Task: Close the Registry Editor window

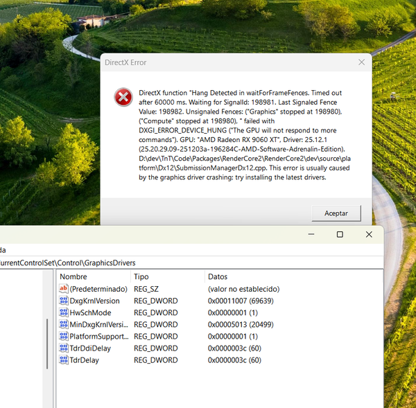Action: (x=369, y=235)
